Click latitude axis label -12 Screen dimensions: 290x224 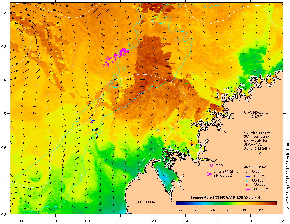pos(3,13)
